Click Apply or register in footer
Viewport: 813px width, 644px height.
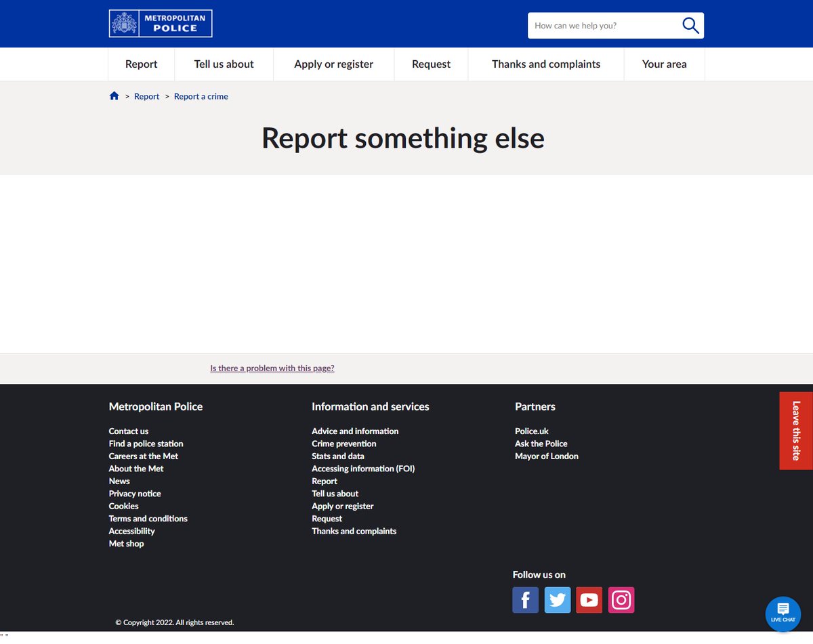point(343,507)
